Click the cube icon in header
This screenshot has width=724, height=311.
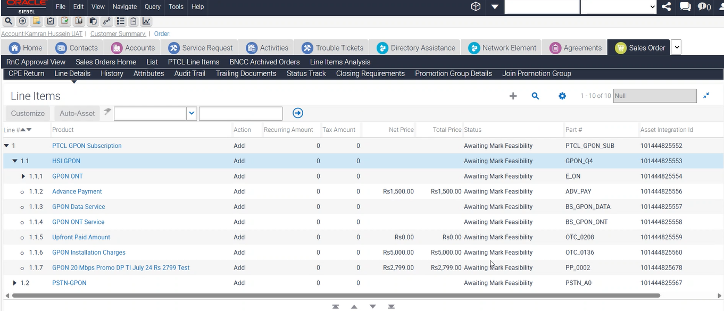[476, 7]
